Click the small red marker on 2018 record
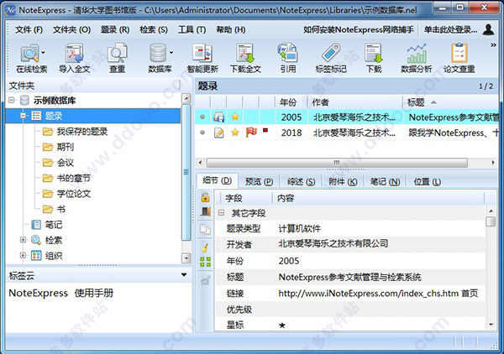 (x=265, y=130)
